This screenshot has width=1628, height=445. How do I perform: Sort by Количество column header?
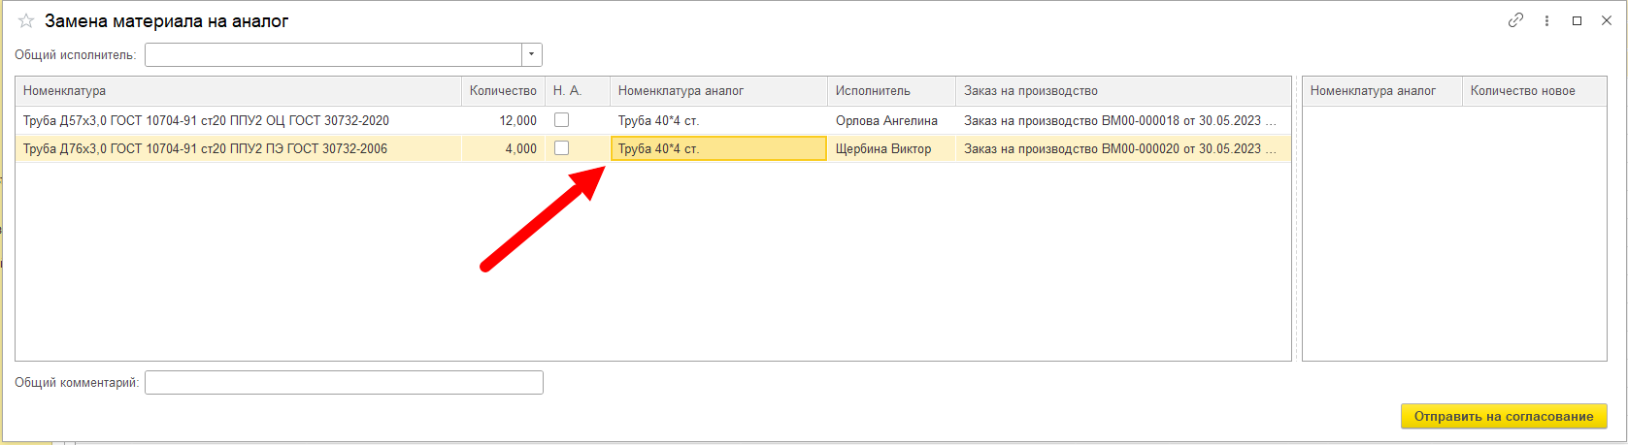click(x=503, y=91)
